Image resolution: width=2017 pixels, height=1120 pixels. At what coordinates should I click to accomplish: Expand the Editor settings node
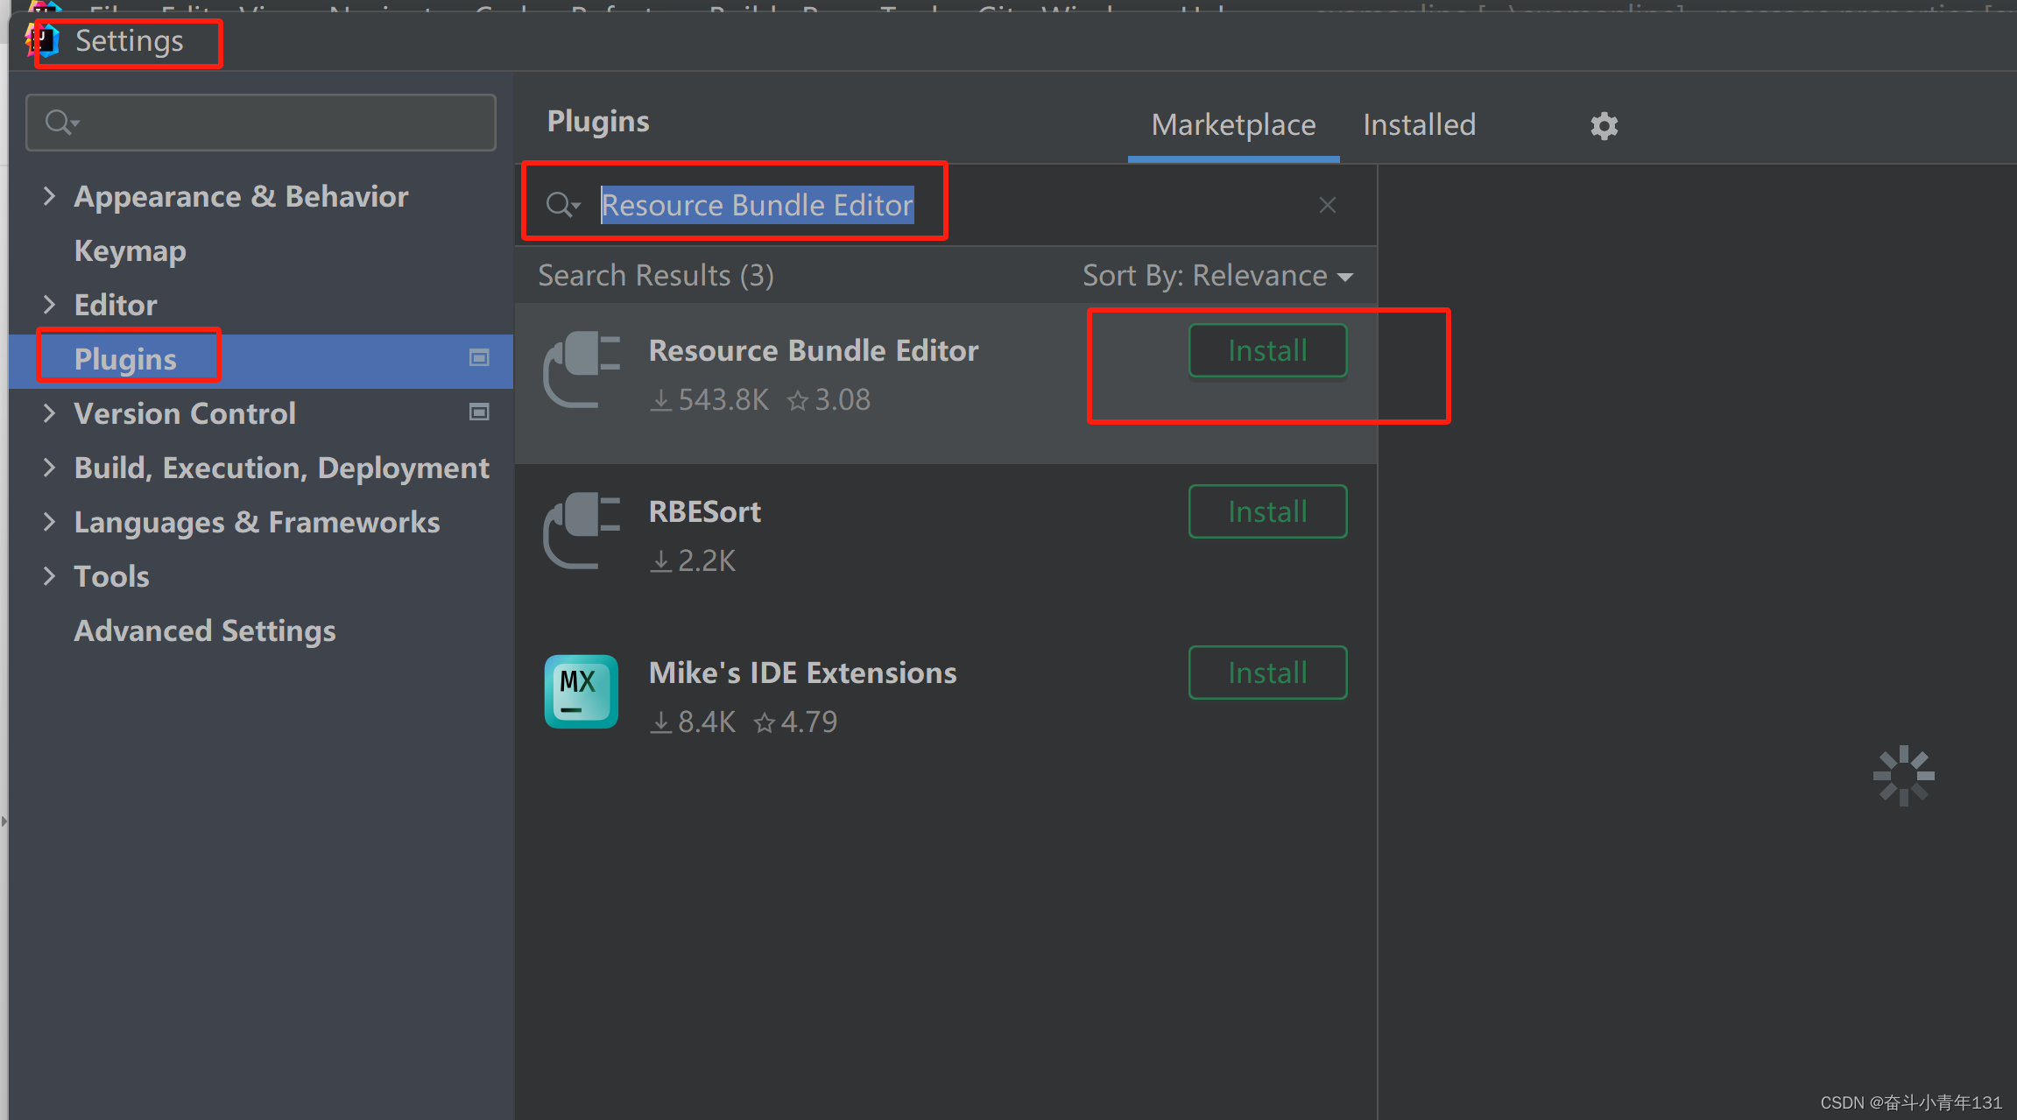49,305
